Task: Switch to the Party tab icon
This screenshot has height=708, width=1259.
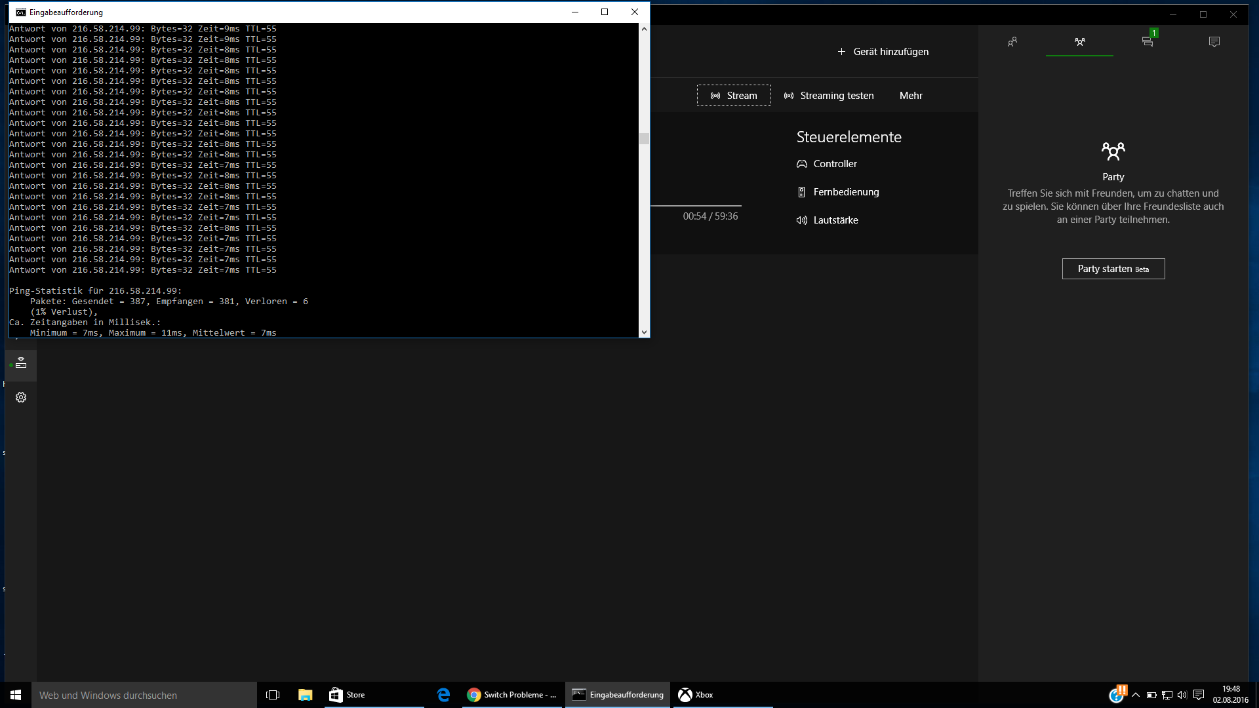Action: tap(1079, 42)
